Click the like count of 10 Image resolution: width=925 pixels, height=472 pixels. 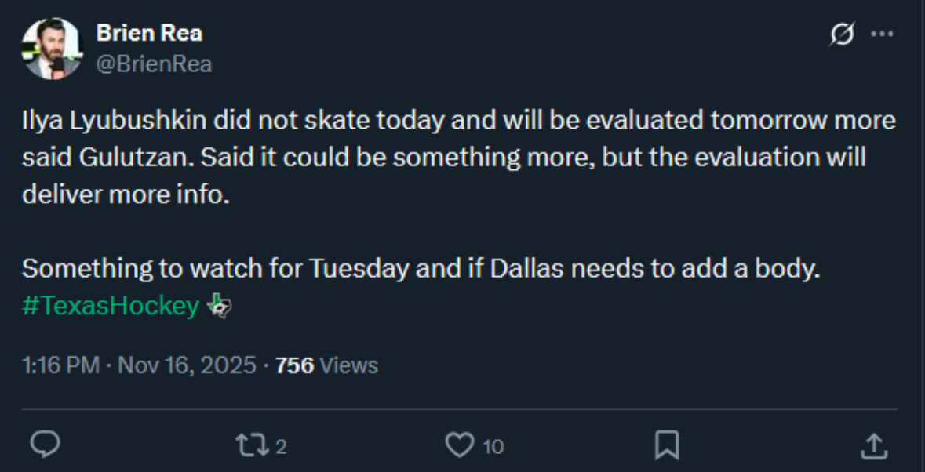click(493, 447)
